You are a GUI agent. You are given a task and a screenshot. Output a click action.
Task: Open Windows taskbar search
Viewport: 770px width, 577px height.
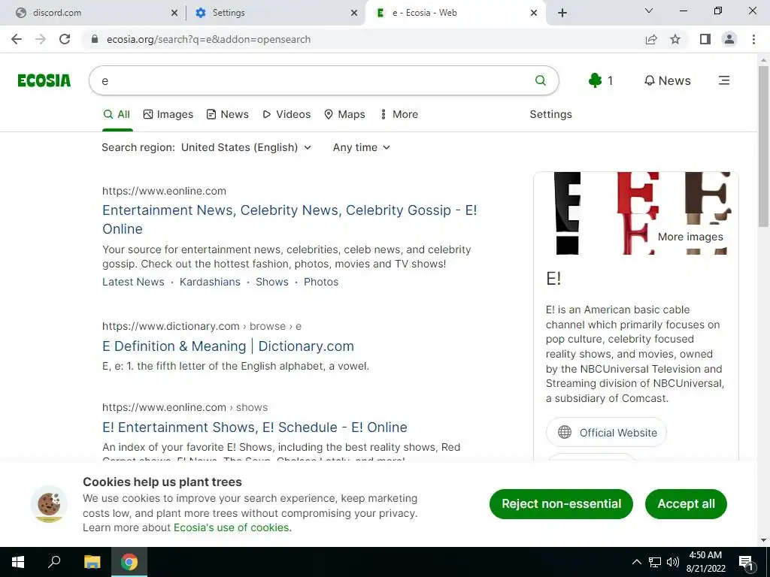click(54, 562)
